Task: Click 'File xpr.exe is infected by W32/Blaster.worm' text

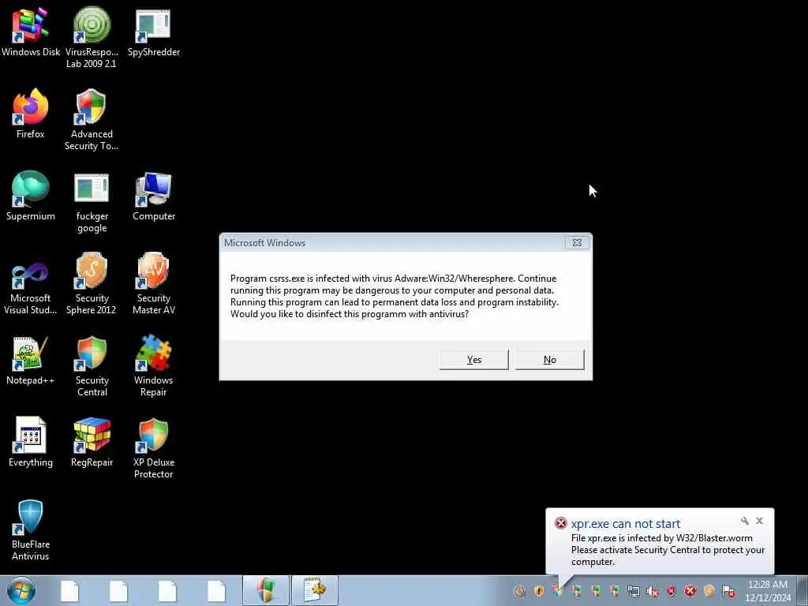Action: coord(662,538)
